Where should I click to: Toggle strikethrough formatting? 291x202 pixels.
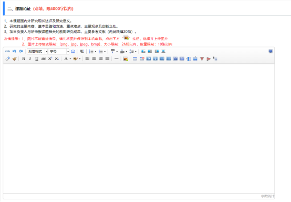click(x=44, y=59)
